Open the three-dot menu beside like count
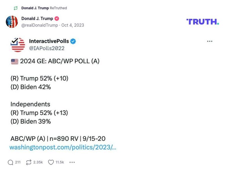The height and width of the screenshot is (171, 225). [x=72, y=162]
